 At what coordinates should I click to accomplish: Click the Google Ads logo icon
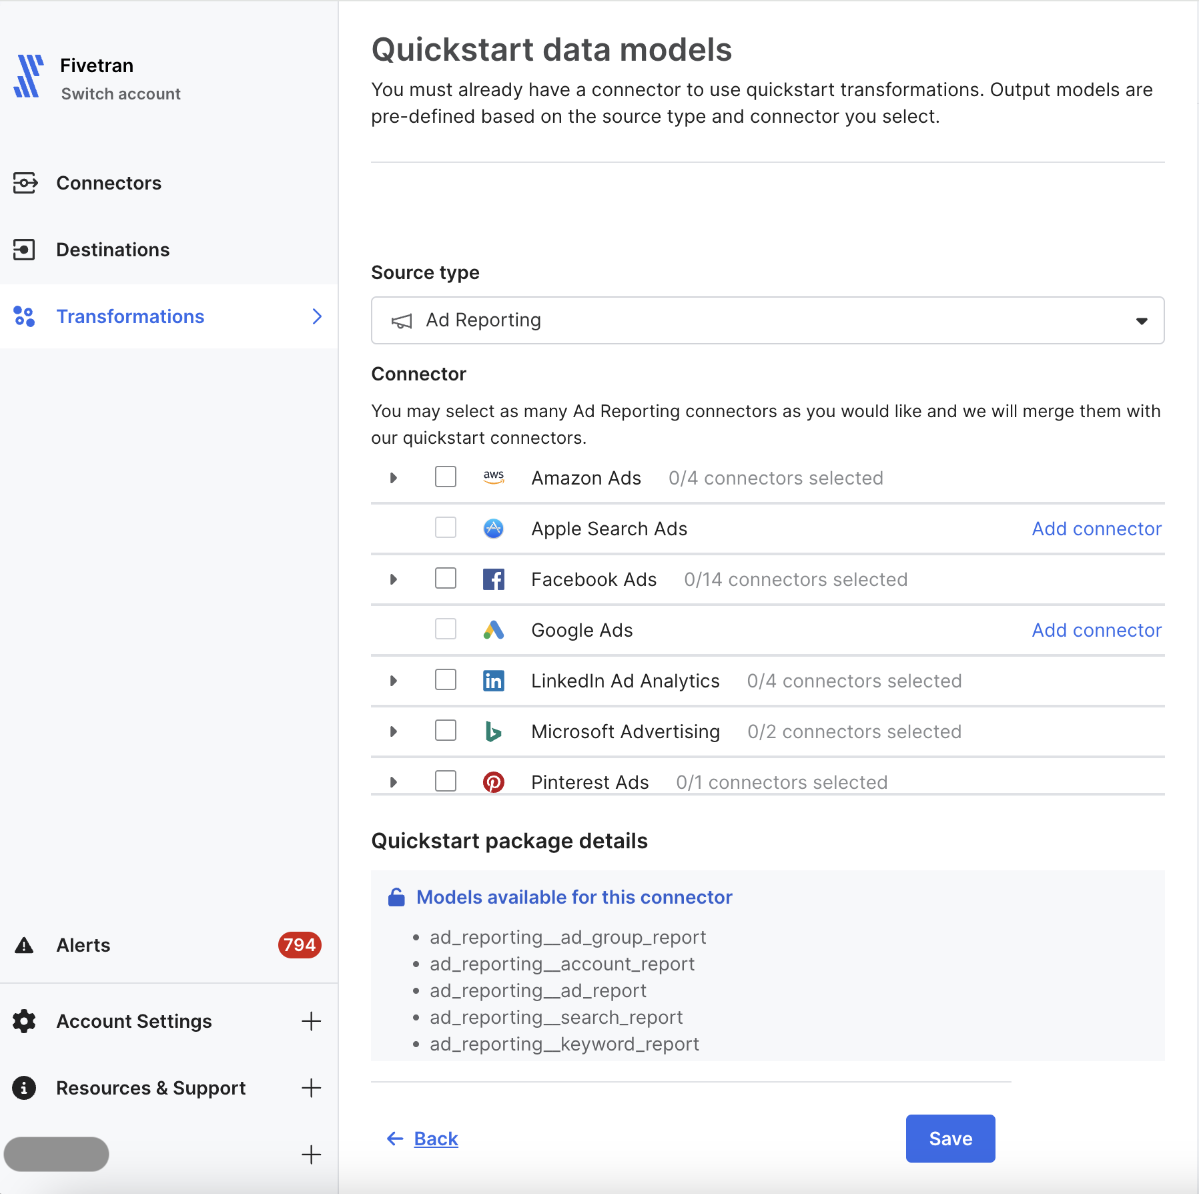coord(494,630)
